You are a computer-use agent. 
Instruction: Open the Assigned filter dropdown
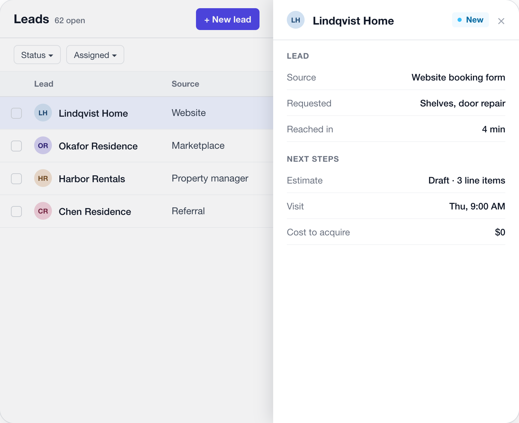click(95, 55)
